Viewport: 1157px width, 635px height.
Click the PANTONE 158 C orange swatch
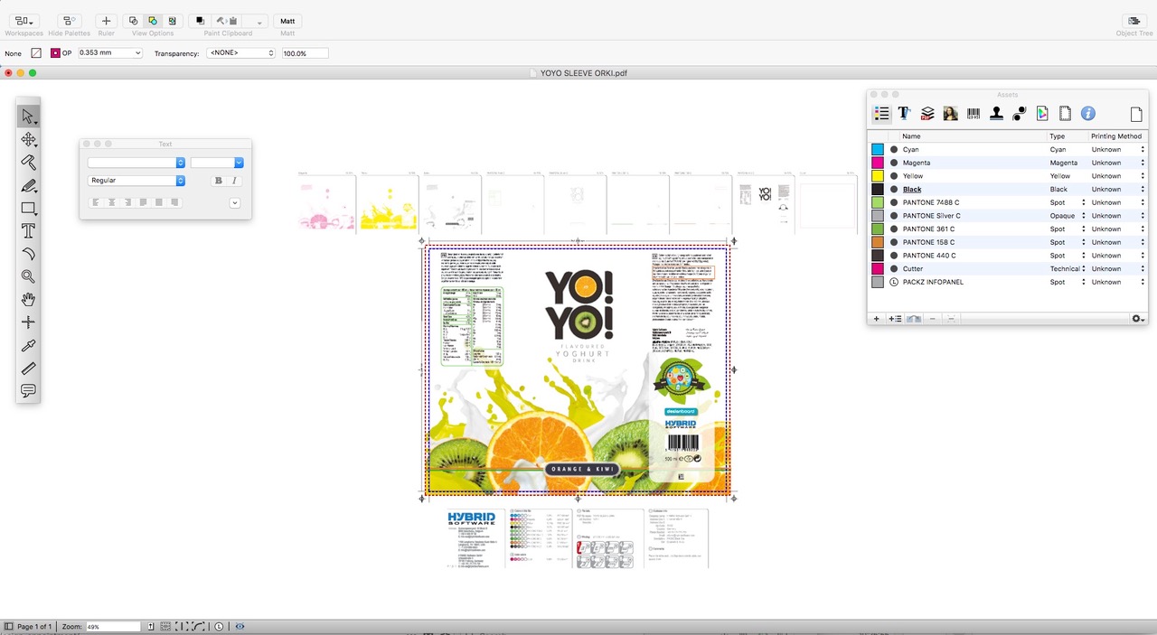878,242
